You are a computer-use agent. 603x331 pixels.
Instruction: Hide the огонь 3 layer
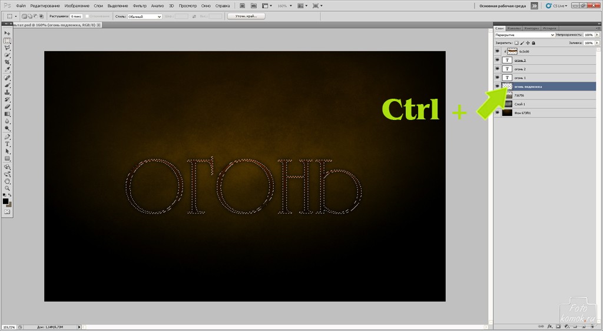497,61
